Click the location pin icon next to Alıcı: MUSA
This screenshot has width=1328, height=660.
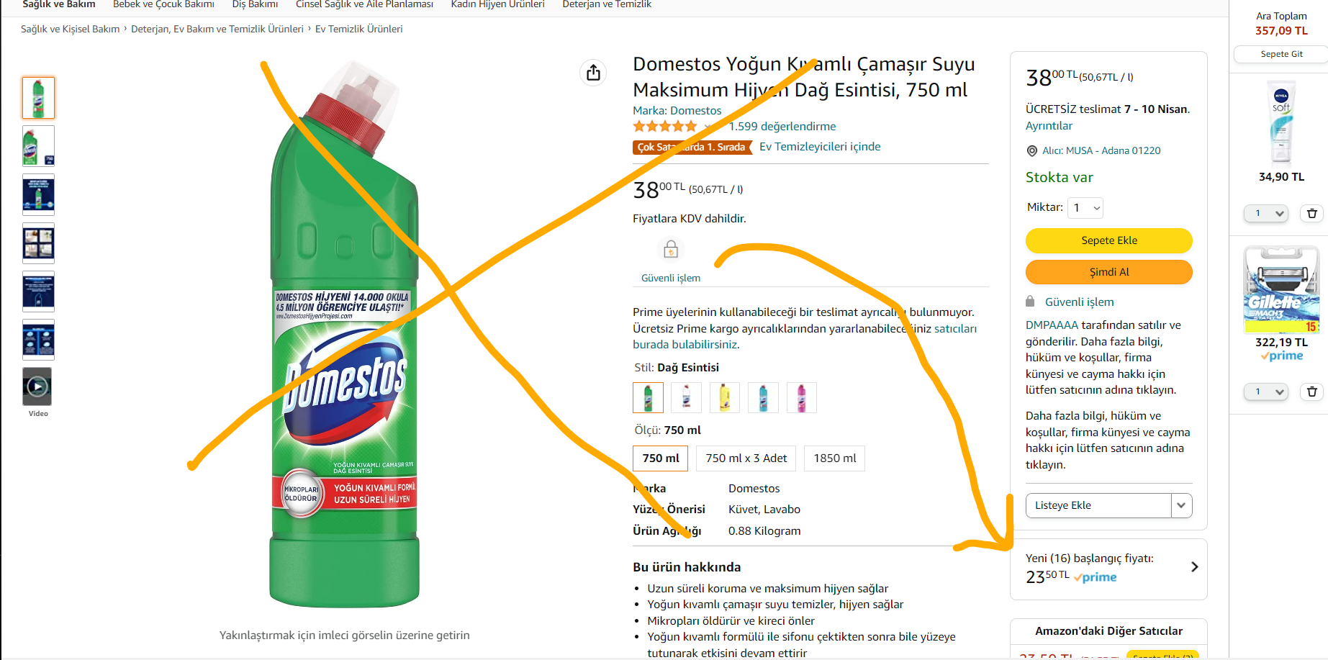(1031, 151)
